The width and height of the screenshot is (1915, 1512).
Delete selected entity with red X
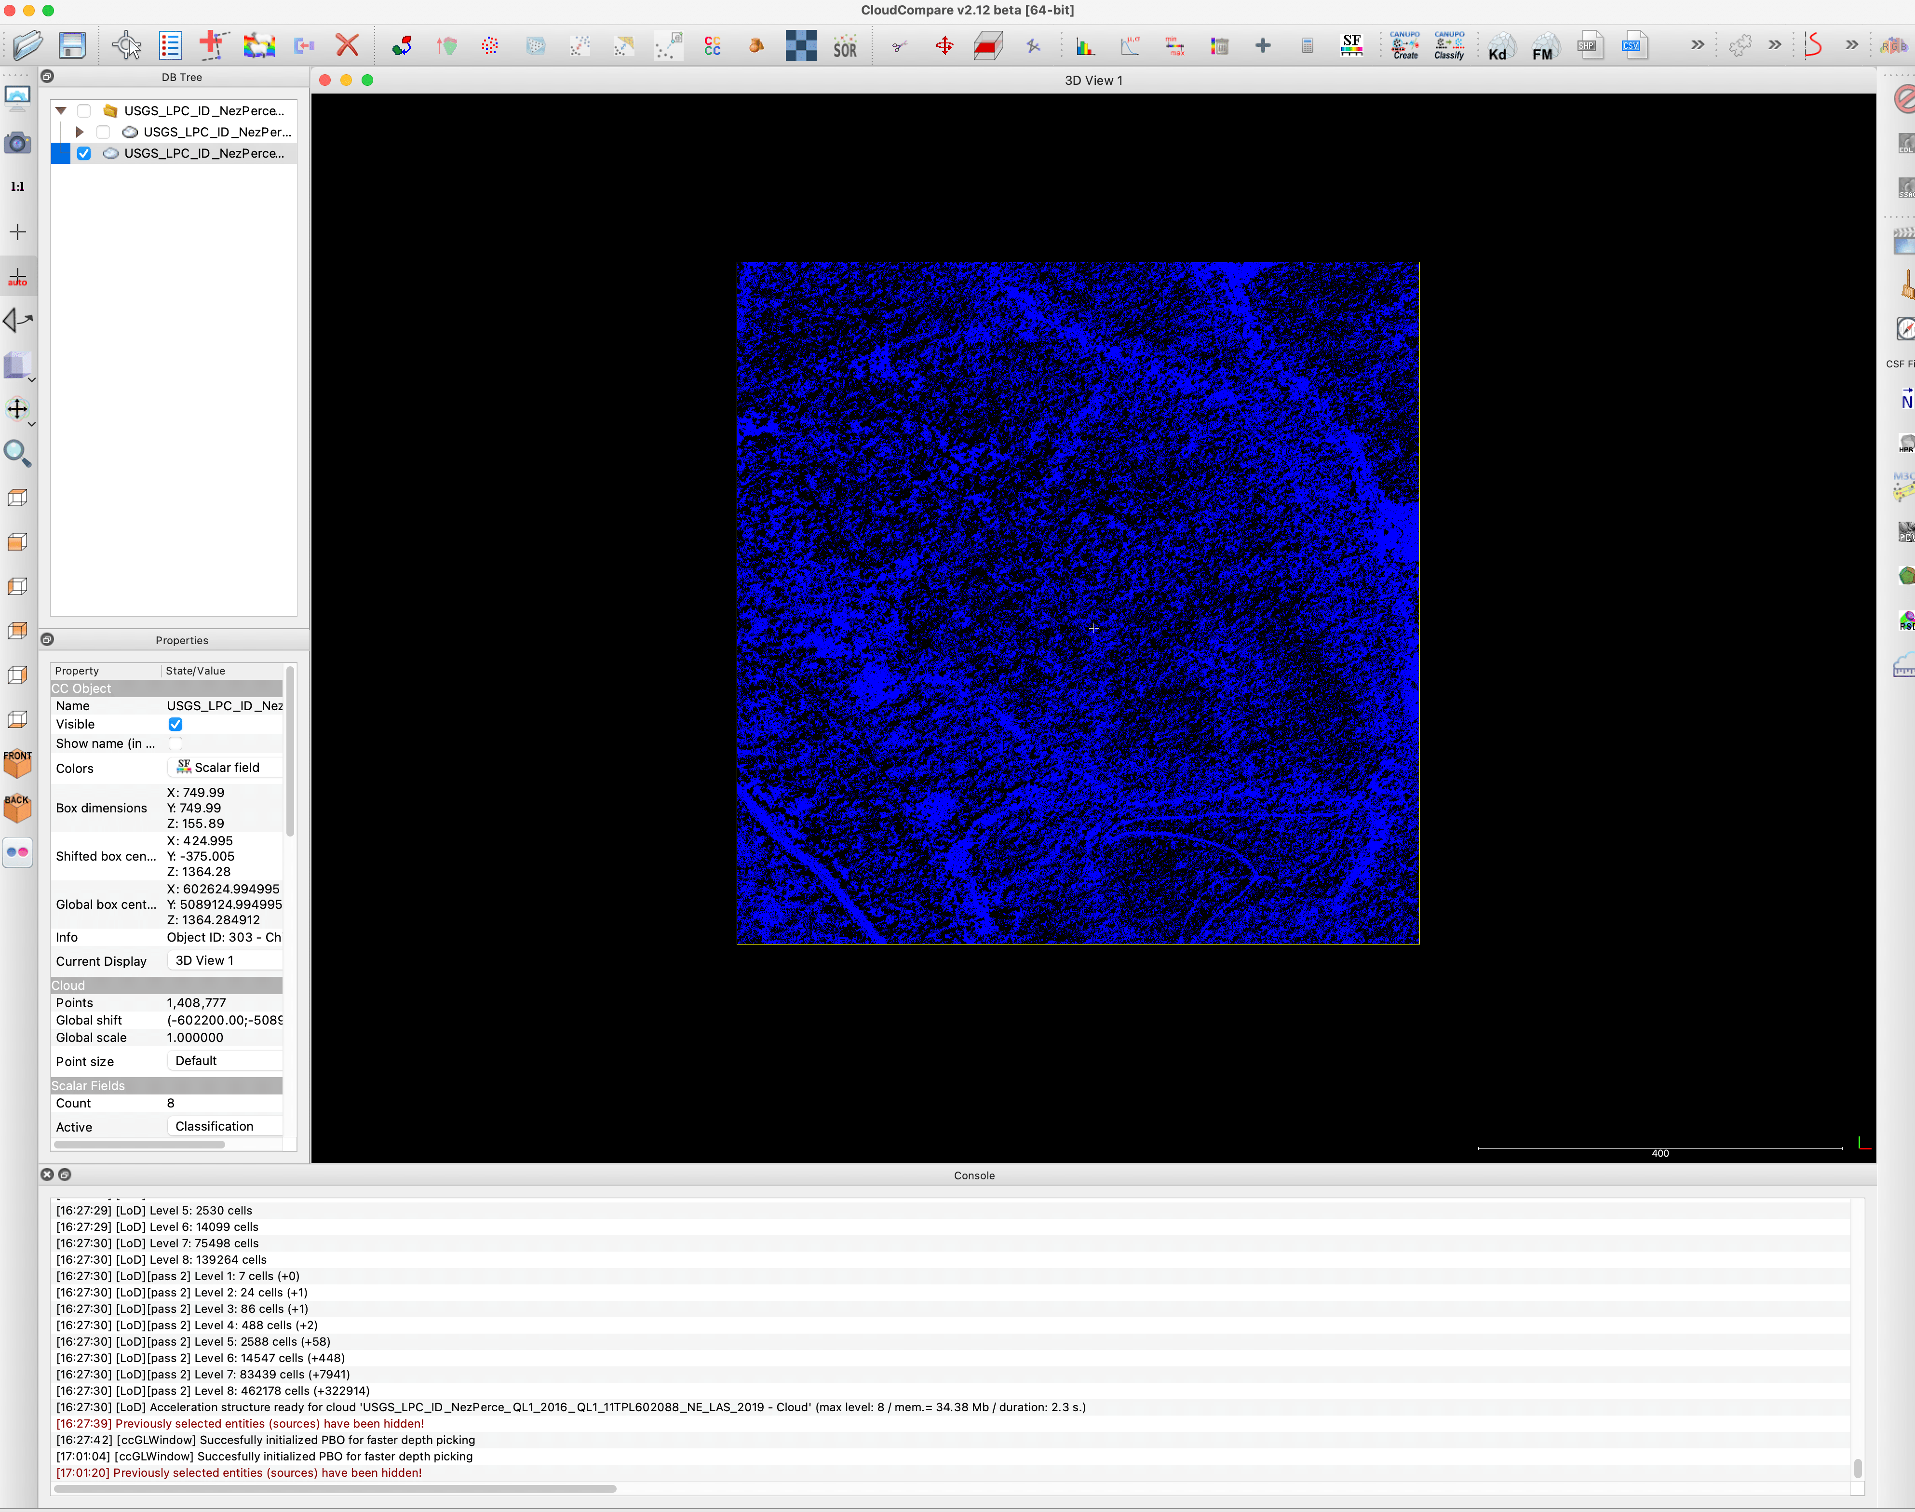click(x=347, y=45)
